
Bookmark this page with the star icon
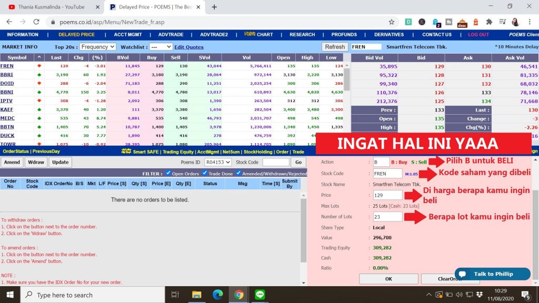392,22
